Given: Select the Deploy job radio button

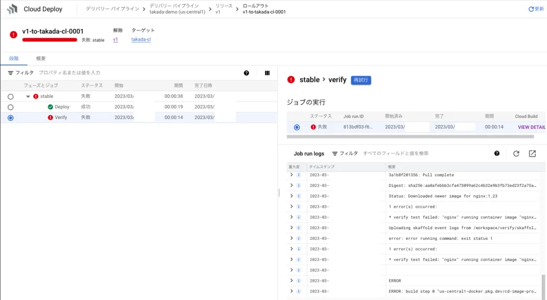Looking at the screenshot, I should (x=11, y=107).
